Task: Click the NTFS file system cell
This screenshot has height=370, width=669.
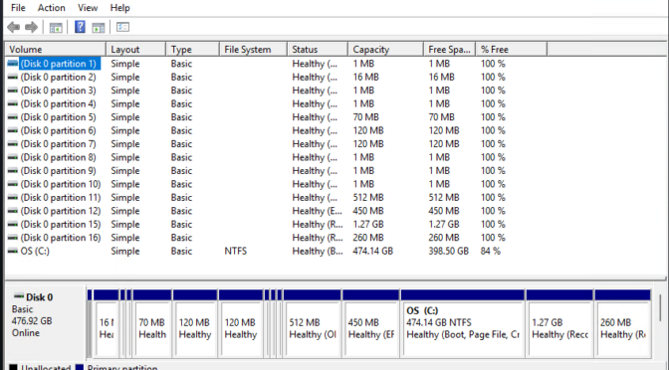Action: click(236, 251)
